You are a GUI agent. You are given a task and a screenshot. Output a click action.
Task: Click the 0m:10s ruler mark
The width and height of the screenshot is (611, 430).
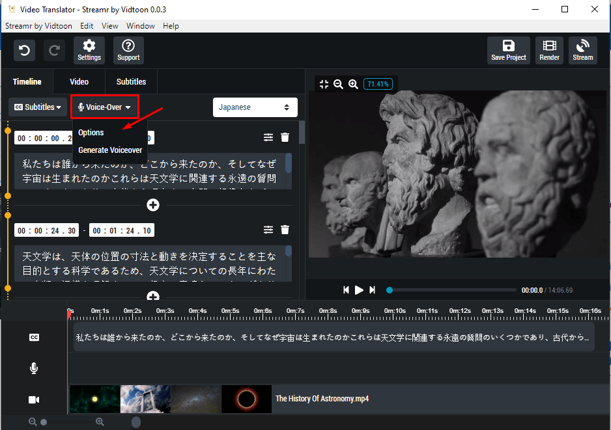click(x=395, y=311)
